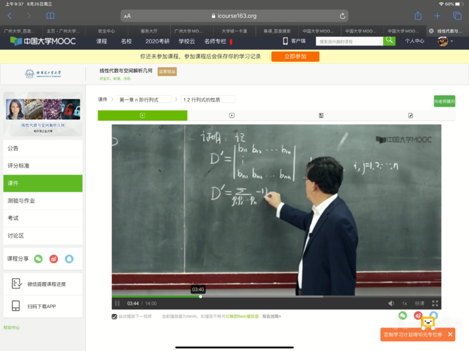Open the 2020考研 nav item

(x=158, y=41)
